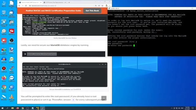
Task: Open Bandicam red record desktop icon
Action: 4,69
